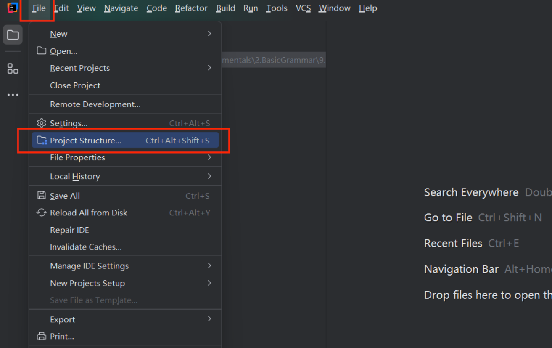Open the Help menu
Image resolution: width=552 pixels, height=348 pixels.
[368, 8]
